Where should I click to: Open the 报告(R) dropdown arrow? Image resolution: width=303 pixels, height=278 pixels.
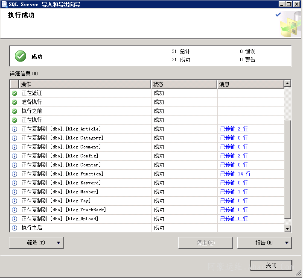[287, 243]
